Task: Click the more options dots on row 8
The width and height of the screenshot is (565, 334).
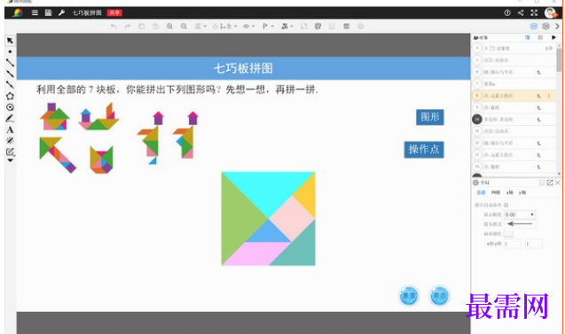Action: (549, 96)
